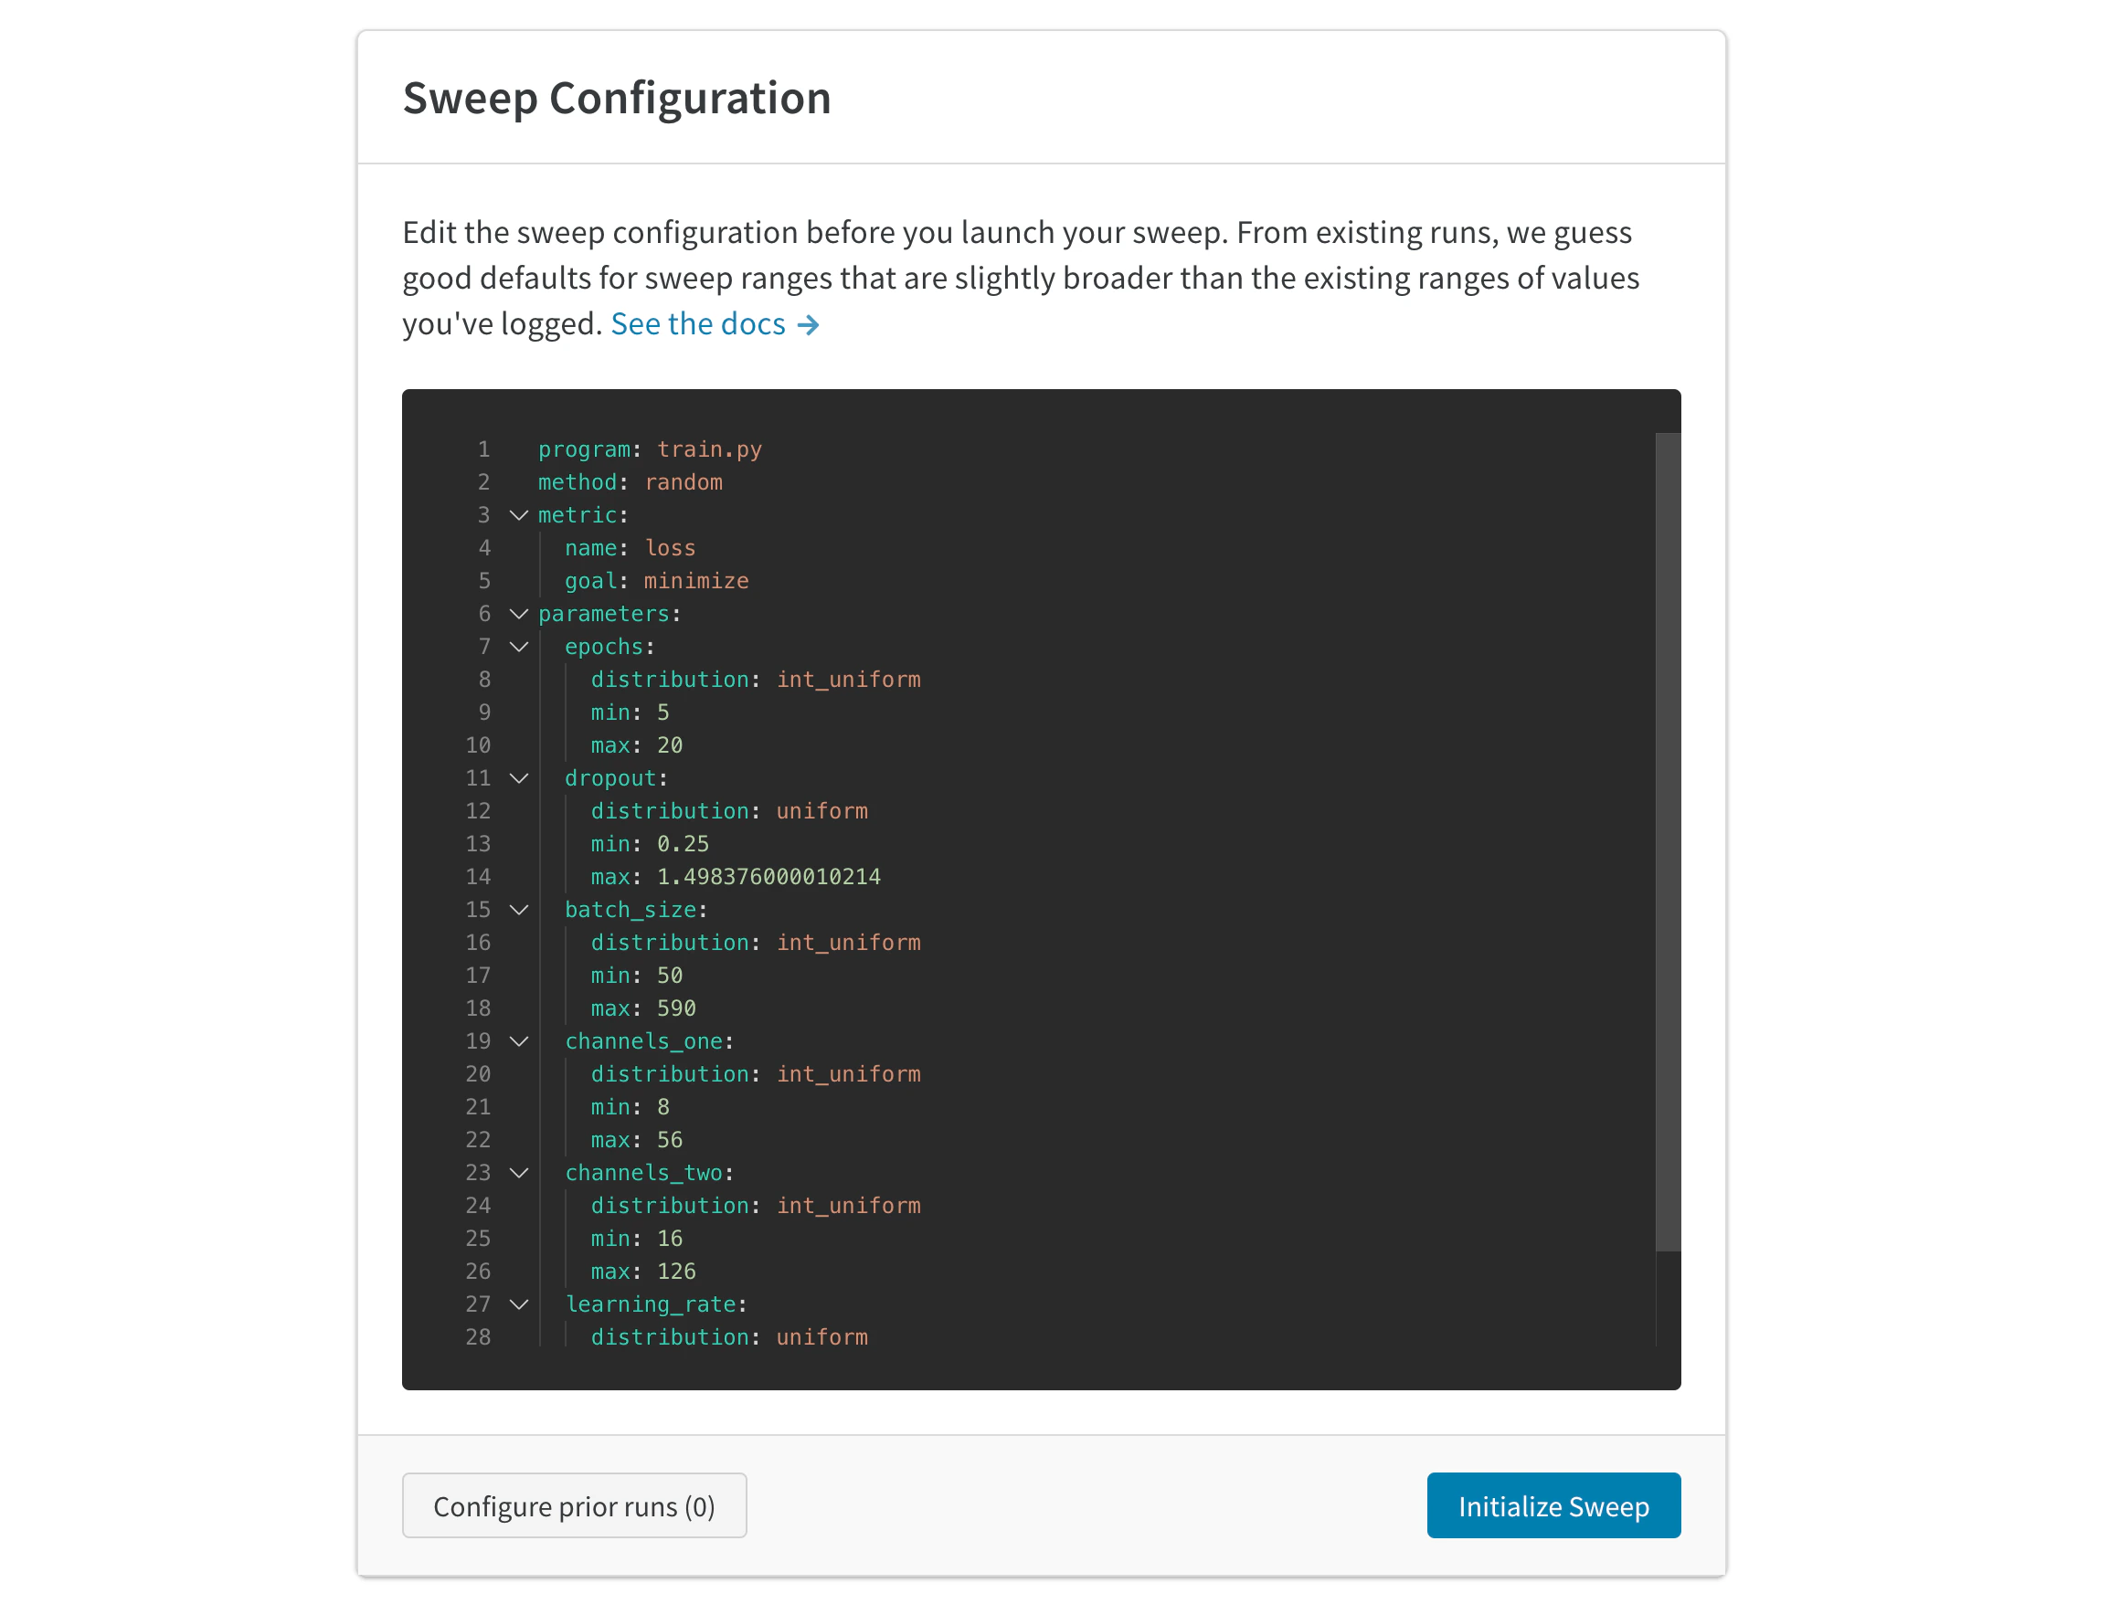This screenshot has width=2109, height=1615.
Task: Click the arrow icon beside See the docs
Action: [x=809, y=325]
